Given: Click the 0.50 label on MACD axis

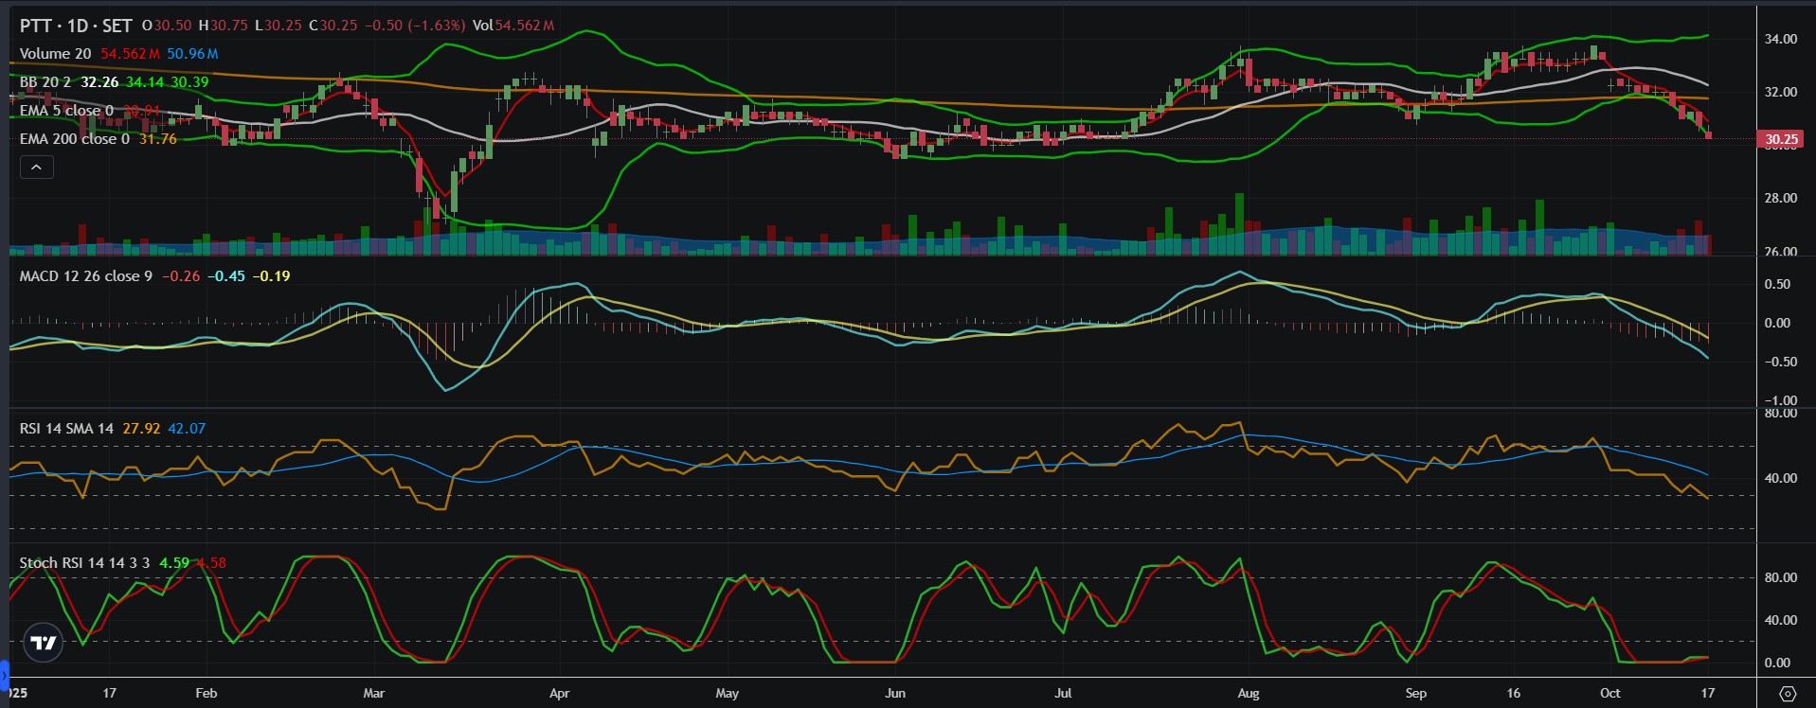Looking at the screenshot, I should click(x=1778, y=284).
